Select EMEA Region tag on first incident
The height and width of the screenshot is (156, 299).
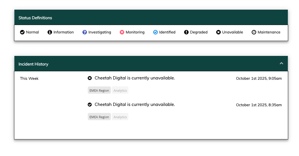click(x=99, y=91)
